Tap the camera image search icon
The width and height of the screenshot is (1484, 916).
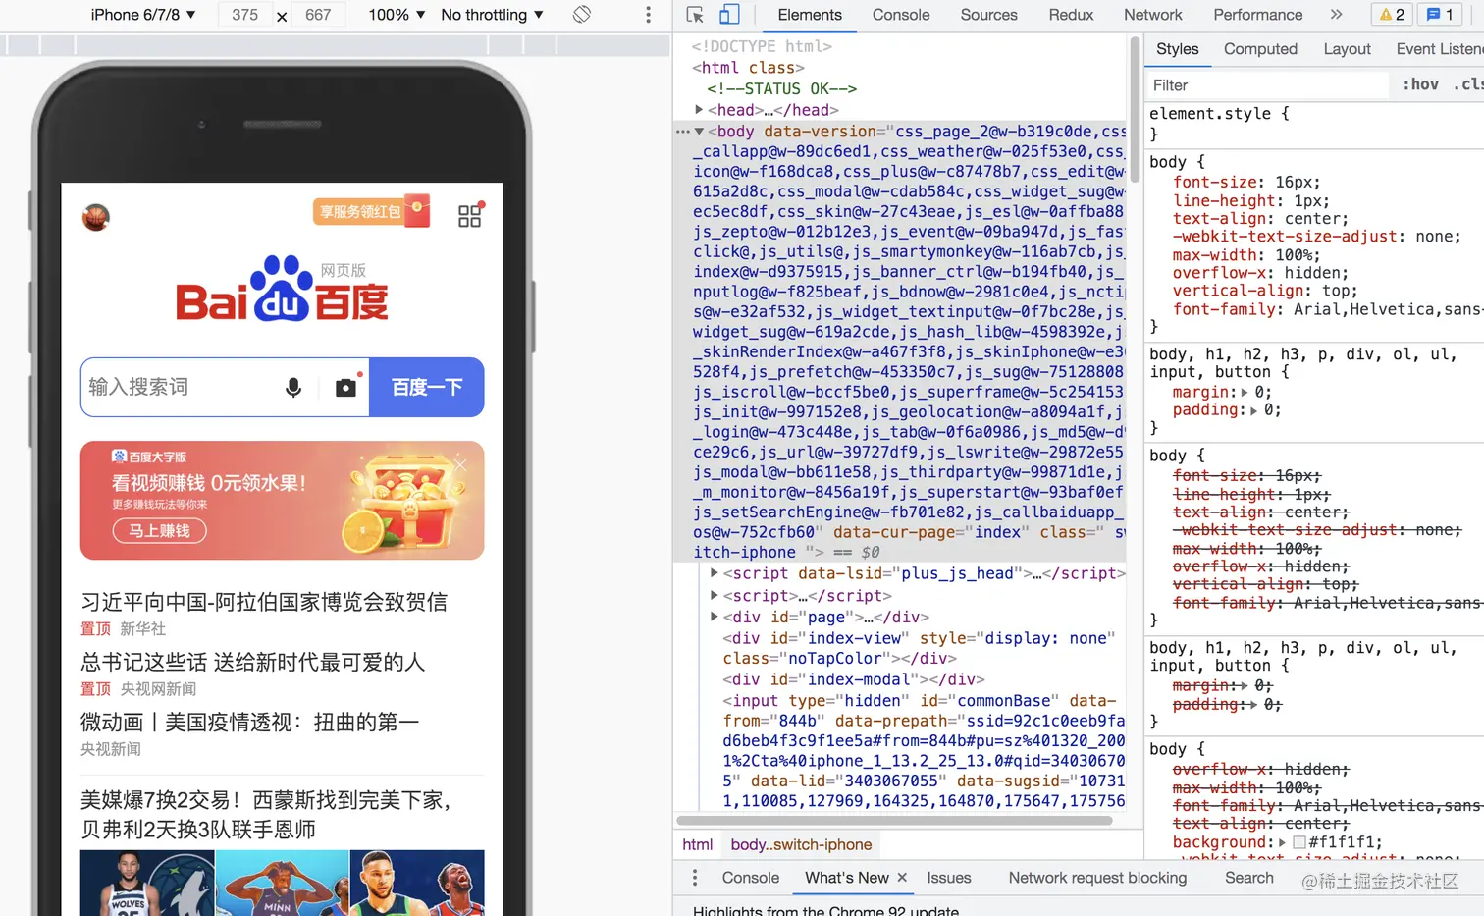(346, 387)
